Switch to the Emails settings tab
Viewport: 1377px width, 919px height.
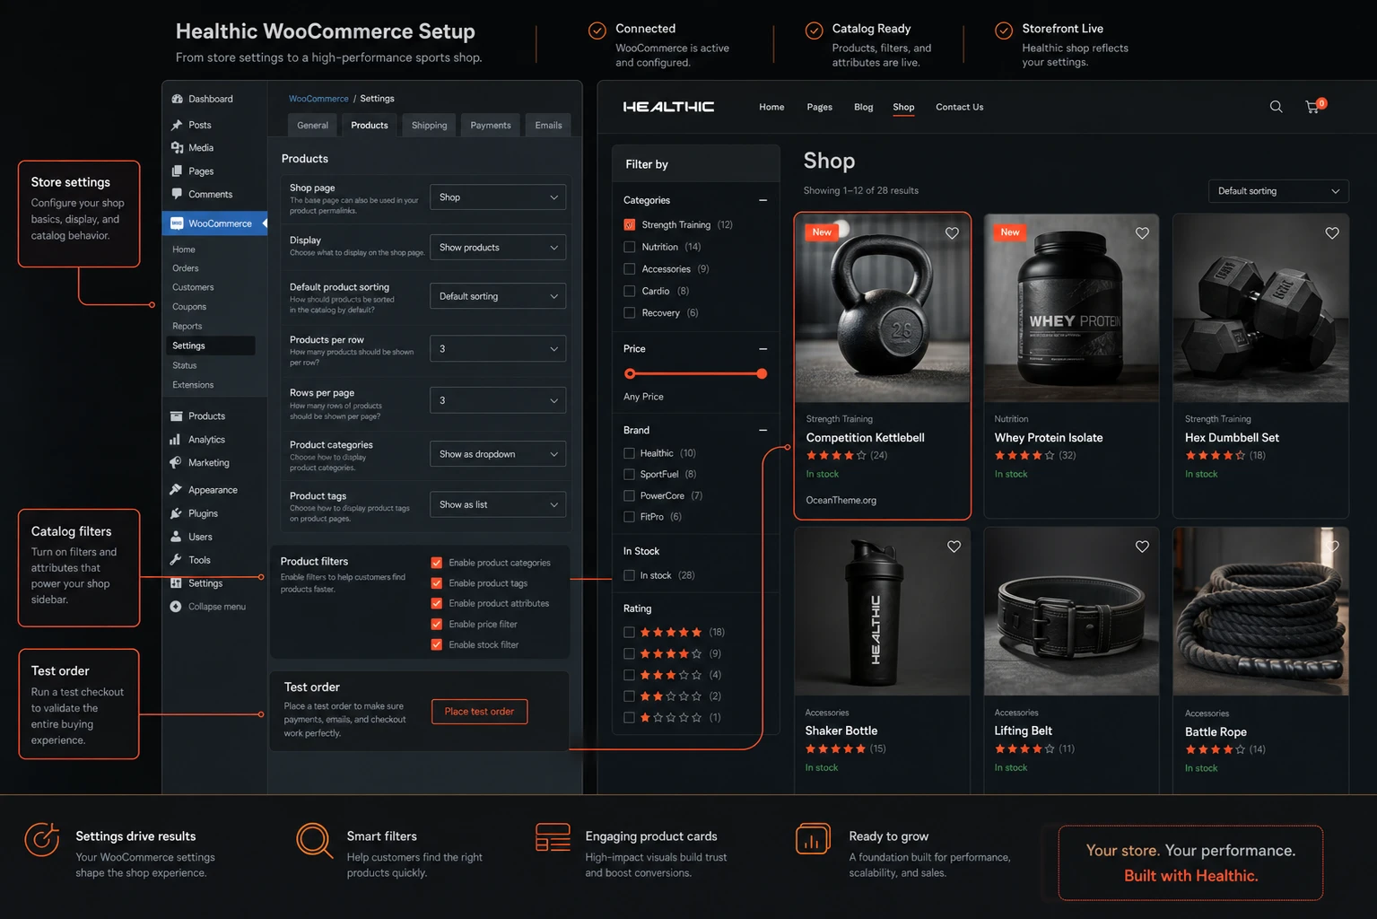549,126
